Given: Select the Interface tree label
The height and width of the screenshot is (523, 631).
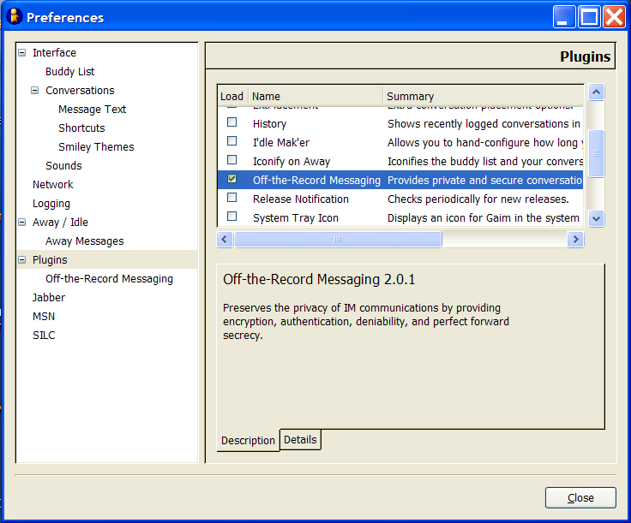Looking at the screenshot, I should [x=54, y=52].
